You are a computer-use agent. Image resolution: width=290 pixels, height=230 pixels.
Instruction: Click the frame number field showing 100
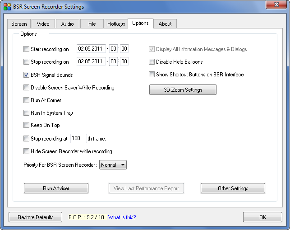(78, 138)
